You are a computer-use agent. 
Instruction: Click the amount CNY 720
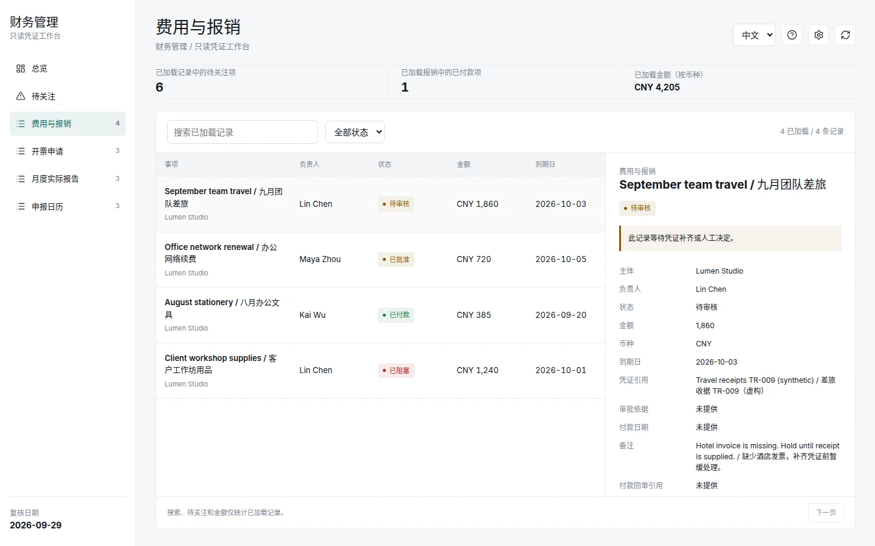[474, 260]
